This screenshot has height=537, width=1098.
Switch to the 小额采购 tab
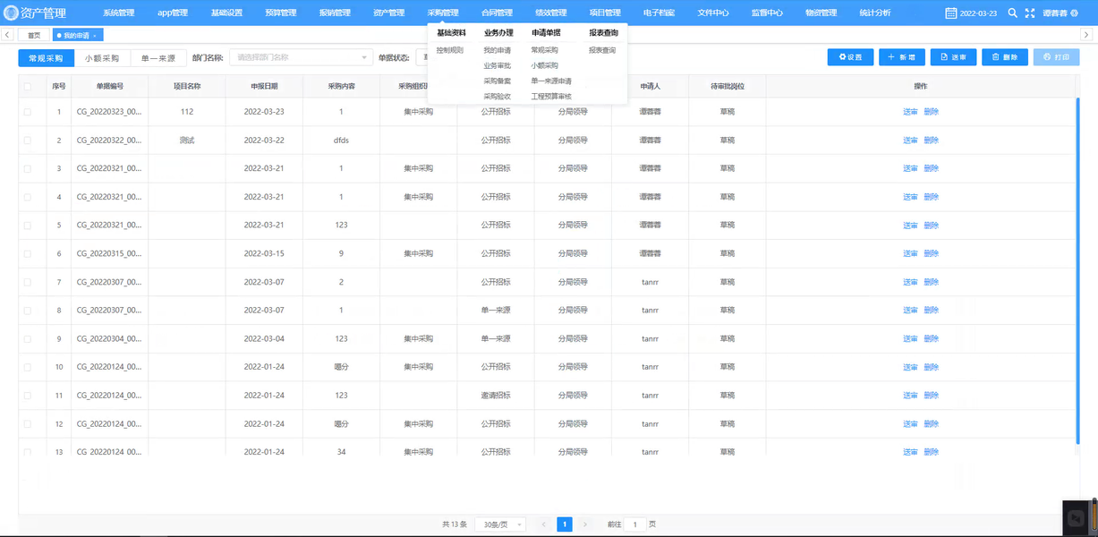click(101, 57)
